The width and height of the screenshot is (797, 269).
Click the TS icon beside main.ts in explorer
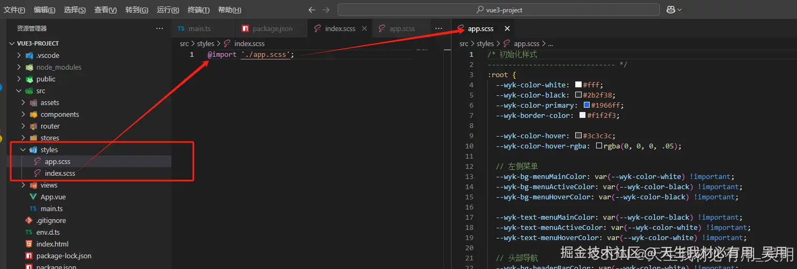point(33,208)
